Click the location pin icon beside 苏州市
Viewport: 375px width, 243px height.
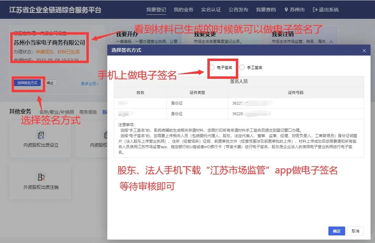coord(286,10)
